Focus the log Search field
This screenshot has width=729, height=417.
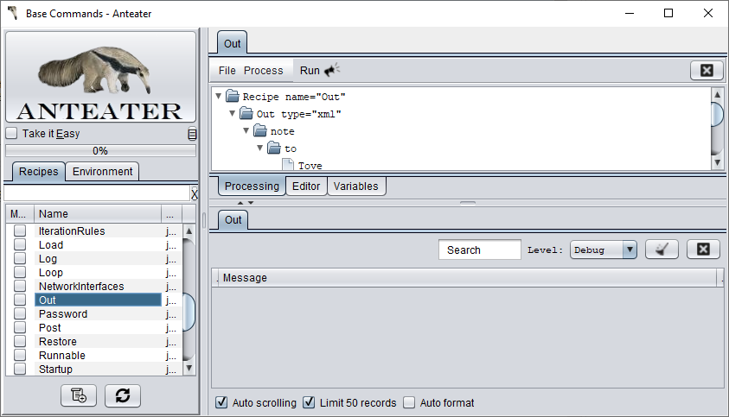[479, 250]
